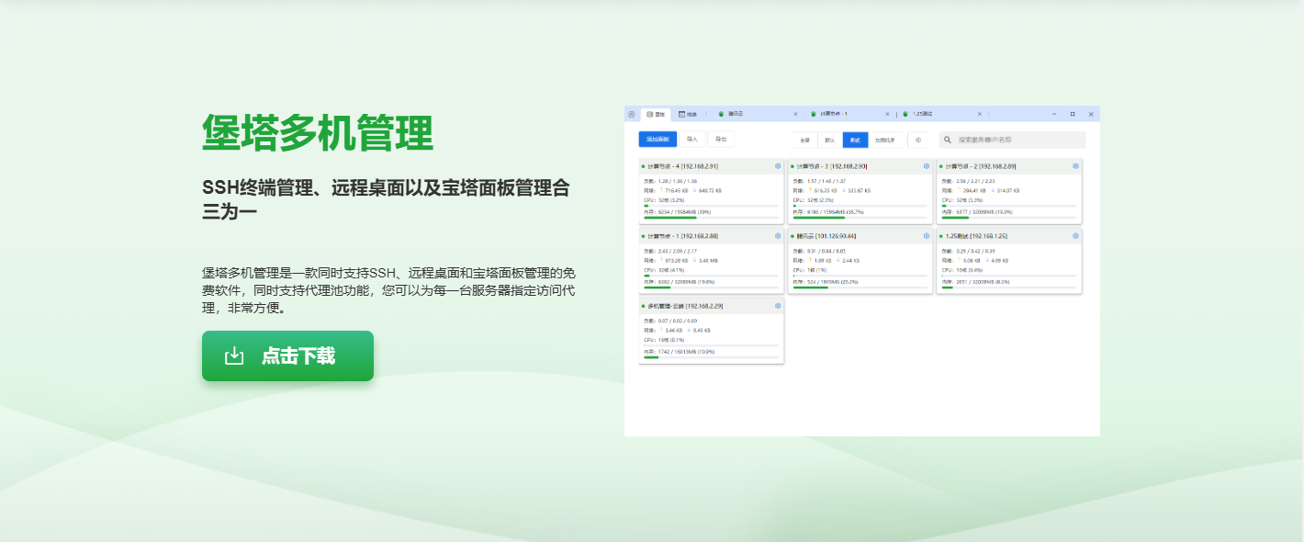Open settings gear for 计算节点 - 3 card
Viewport: 1304px width, 542px height.
(926, 166)
